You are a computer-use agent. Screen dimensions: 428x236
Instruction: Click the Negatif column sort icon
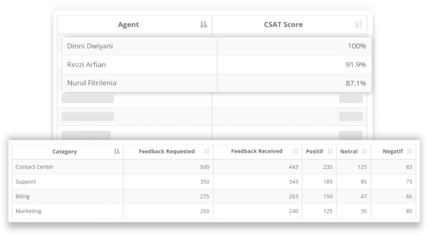(x=410, y=152)
